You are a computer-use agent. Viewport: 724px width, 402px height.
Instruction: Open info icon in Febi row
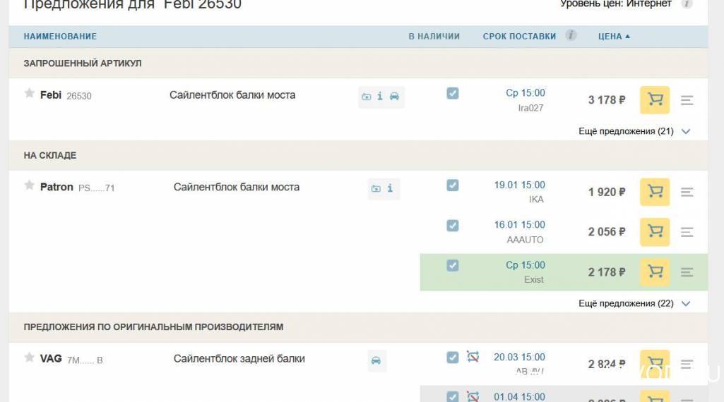380,97
